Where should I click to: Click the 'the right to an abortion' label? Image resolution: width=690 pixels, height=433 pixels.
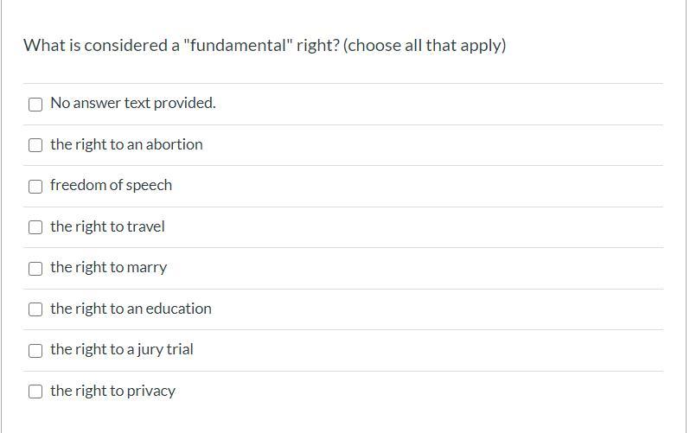coord(126,144)
